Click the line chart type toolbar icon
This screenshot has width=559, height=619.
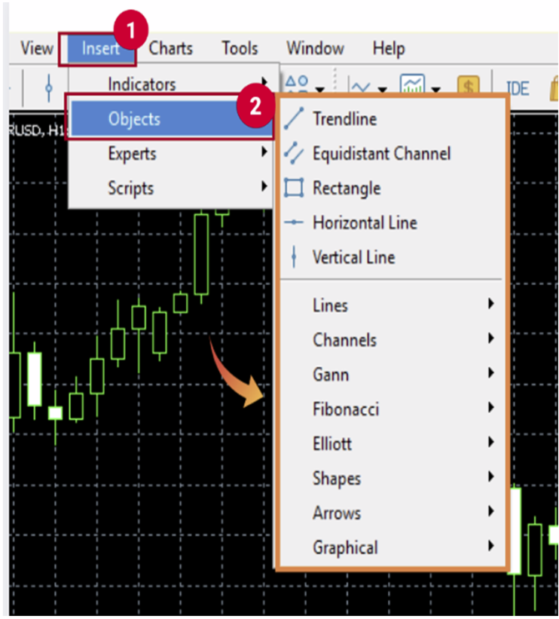[360, 87]
